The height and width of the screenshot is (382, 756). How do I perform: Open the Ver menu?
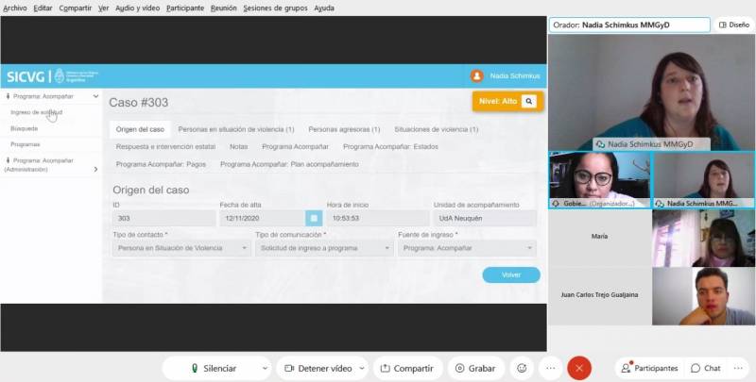(x=104, y=8)
